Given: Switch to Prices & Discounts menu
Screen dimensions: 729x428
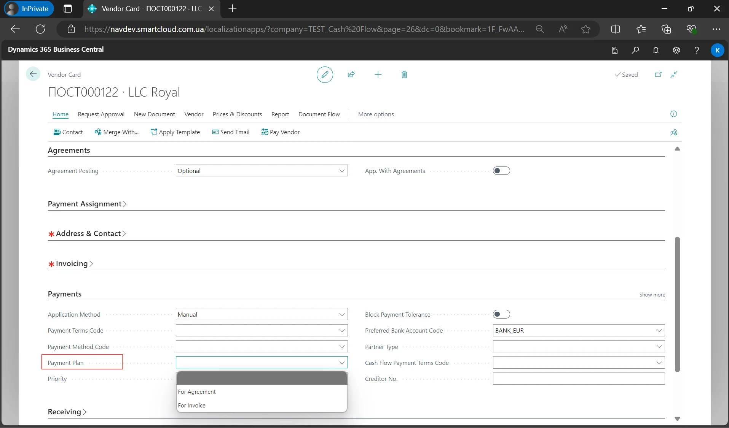Looking at the screenshot, I should click(237, 114).
